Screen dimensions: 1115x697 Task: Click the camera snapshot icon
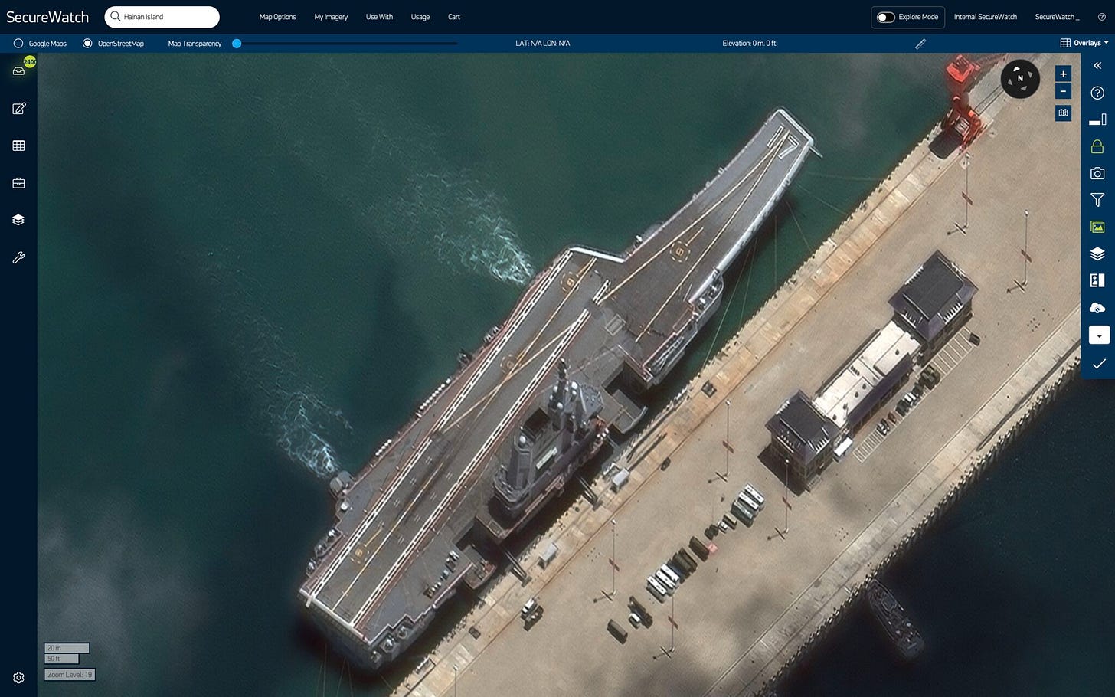pyautogui.click(x=1097, y=173)
